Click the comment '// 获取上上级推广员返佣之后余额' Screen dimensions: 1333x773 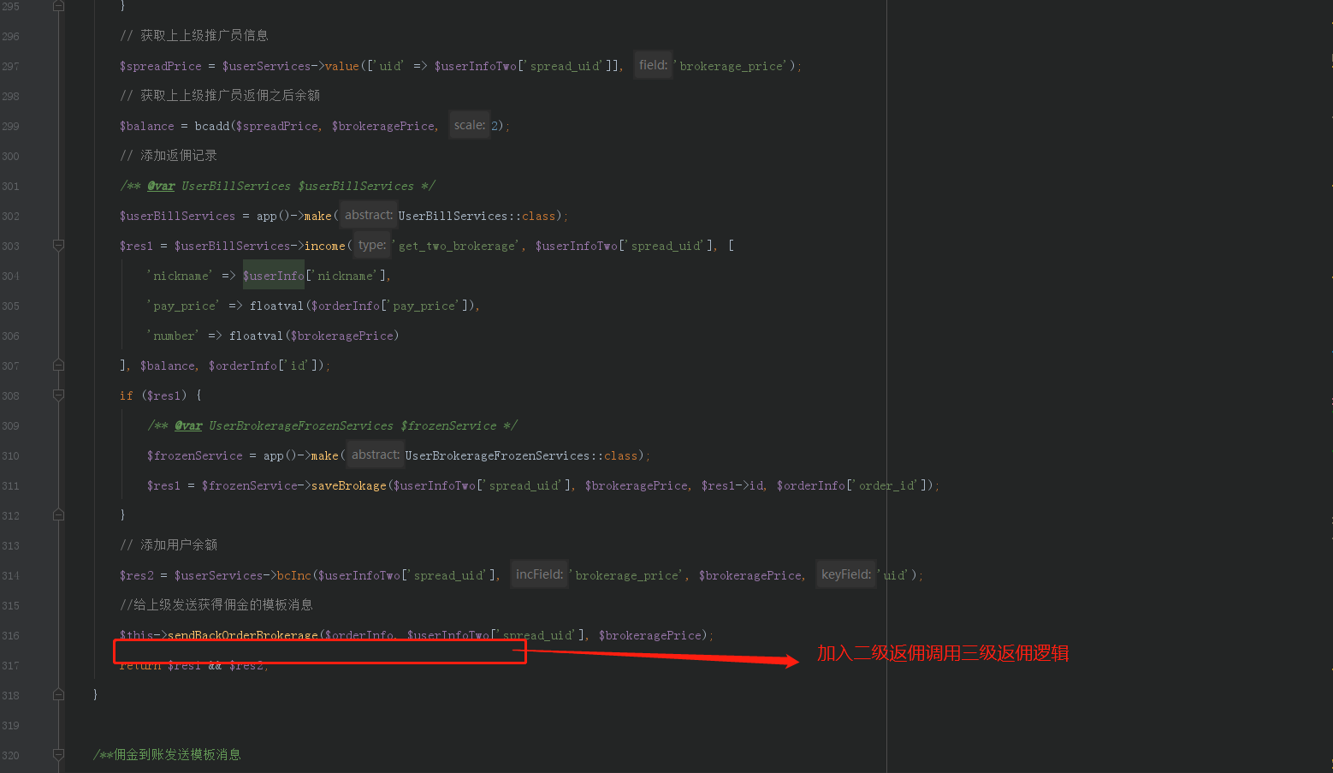[x=220, y=96]
